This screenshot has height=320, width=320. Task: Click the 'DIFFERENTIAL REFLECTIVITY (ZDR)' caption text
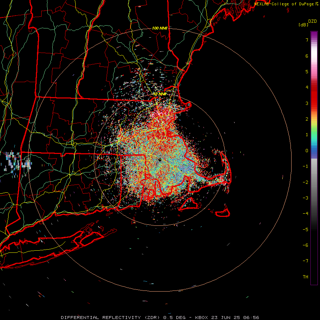pyautogui.click(x=111, y=318)
